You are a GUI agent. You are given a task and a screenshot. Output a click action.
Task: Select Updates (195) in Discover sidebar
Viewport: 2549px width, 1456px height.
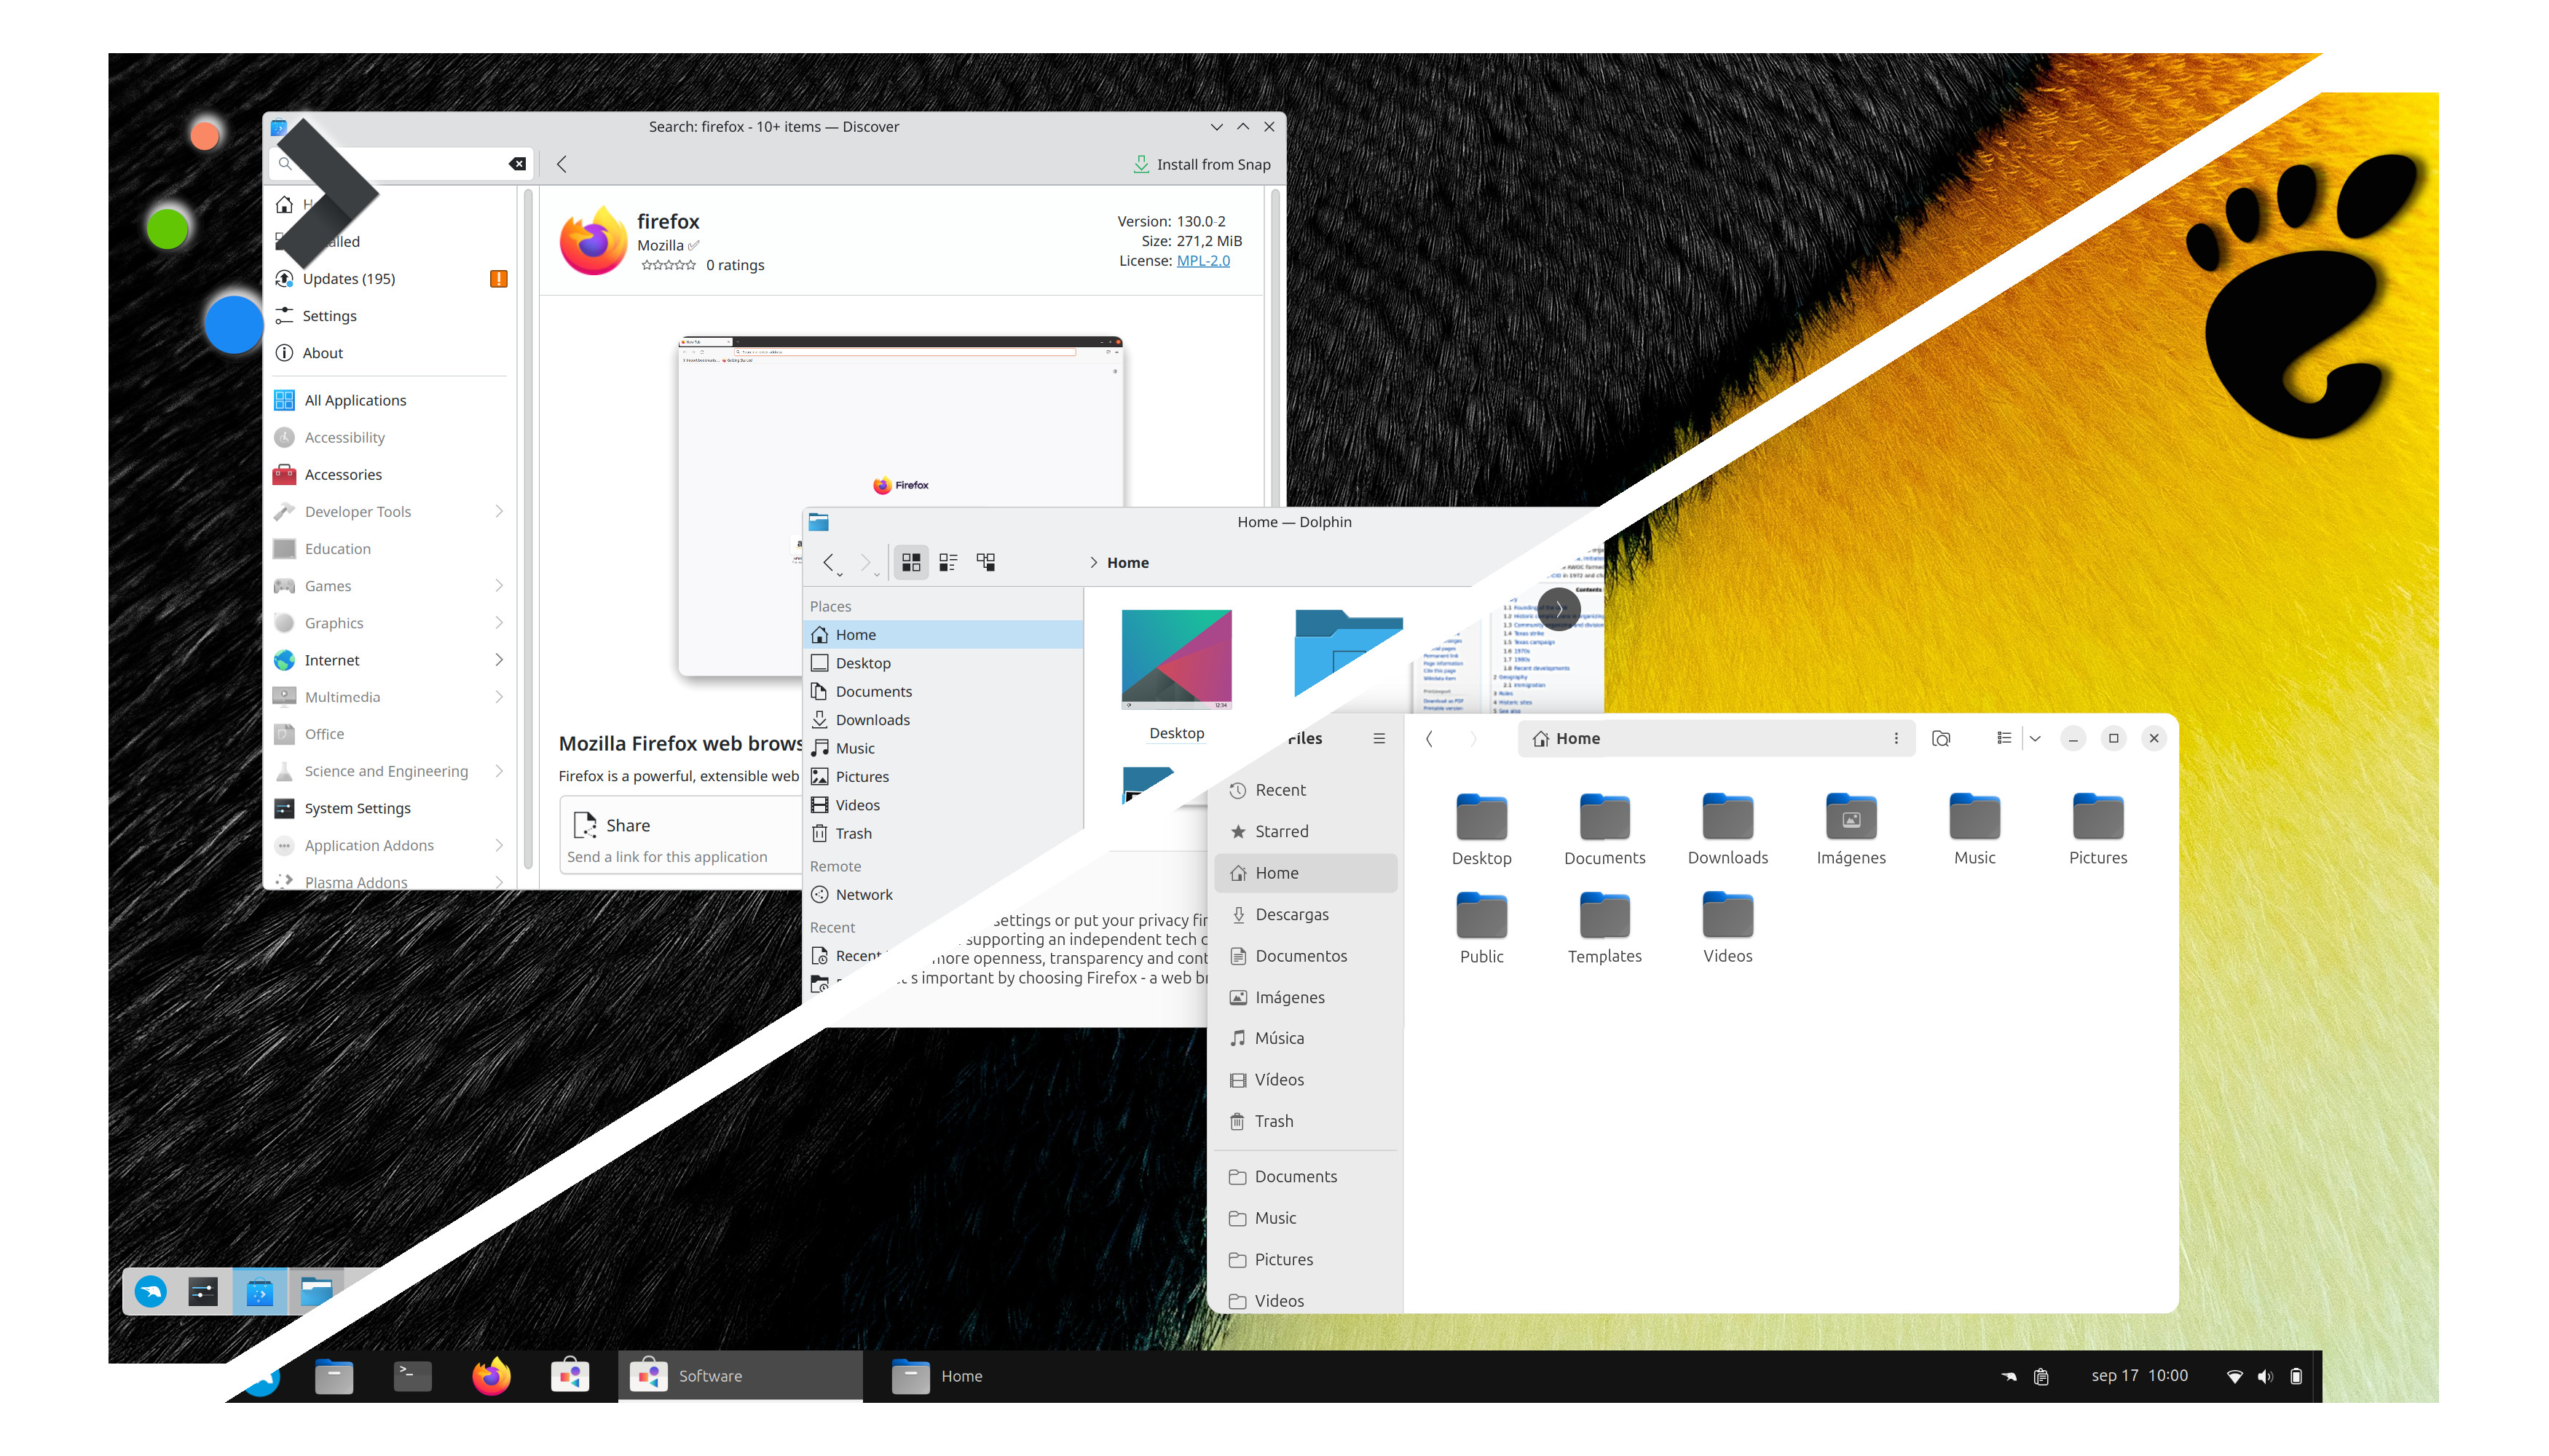(349, 278)
